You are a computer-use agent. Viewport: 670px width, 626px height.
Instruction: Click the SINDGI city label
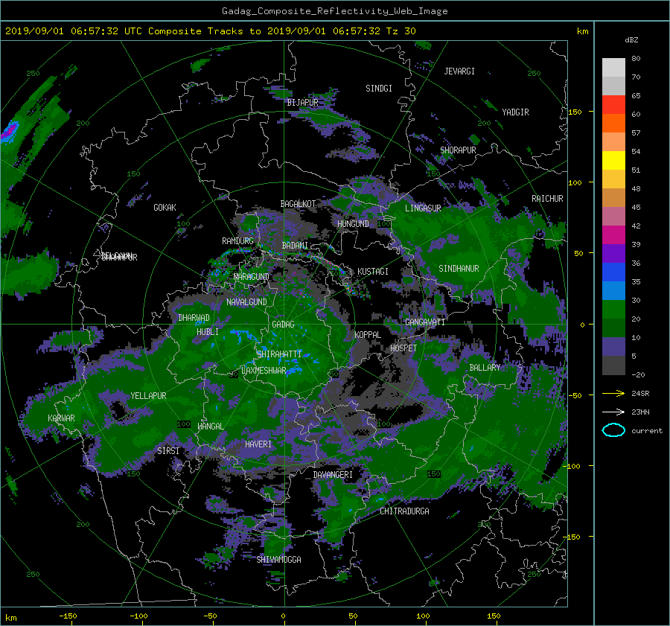click(379, 89)
